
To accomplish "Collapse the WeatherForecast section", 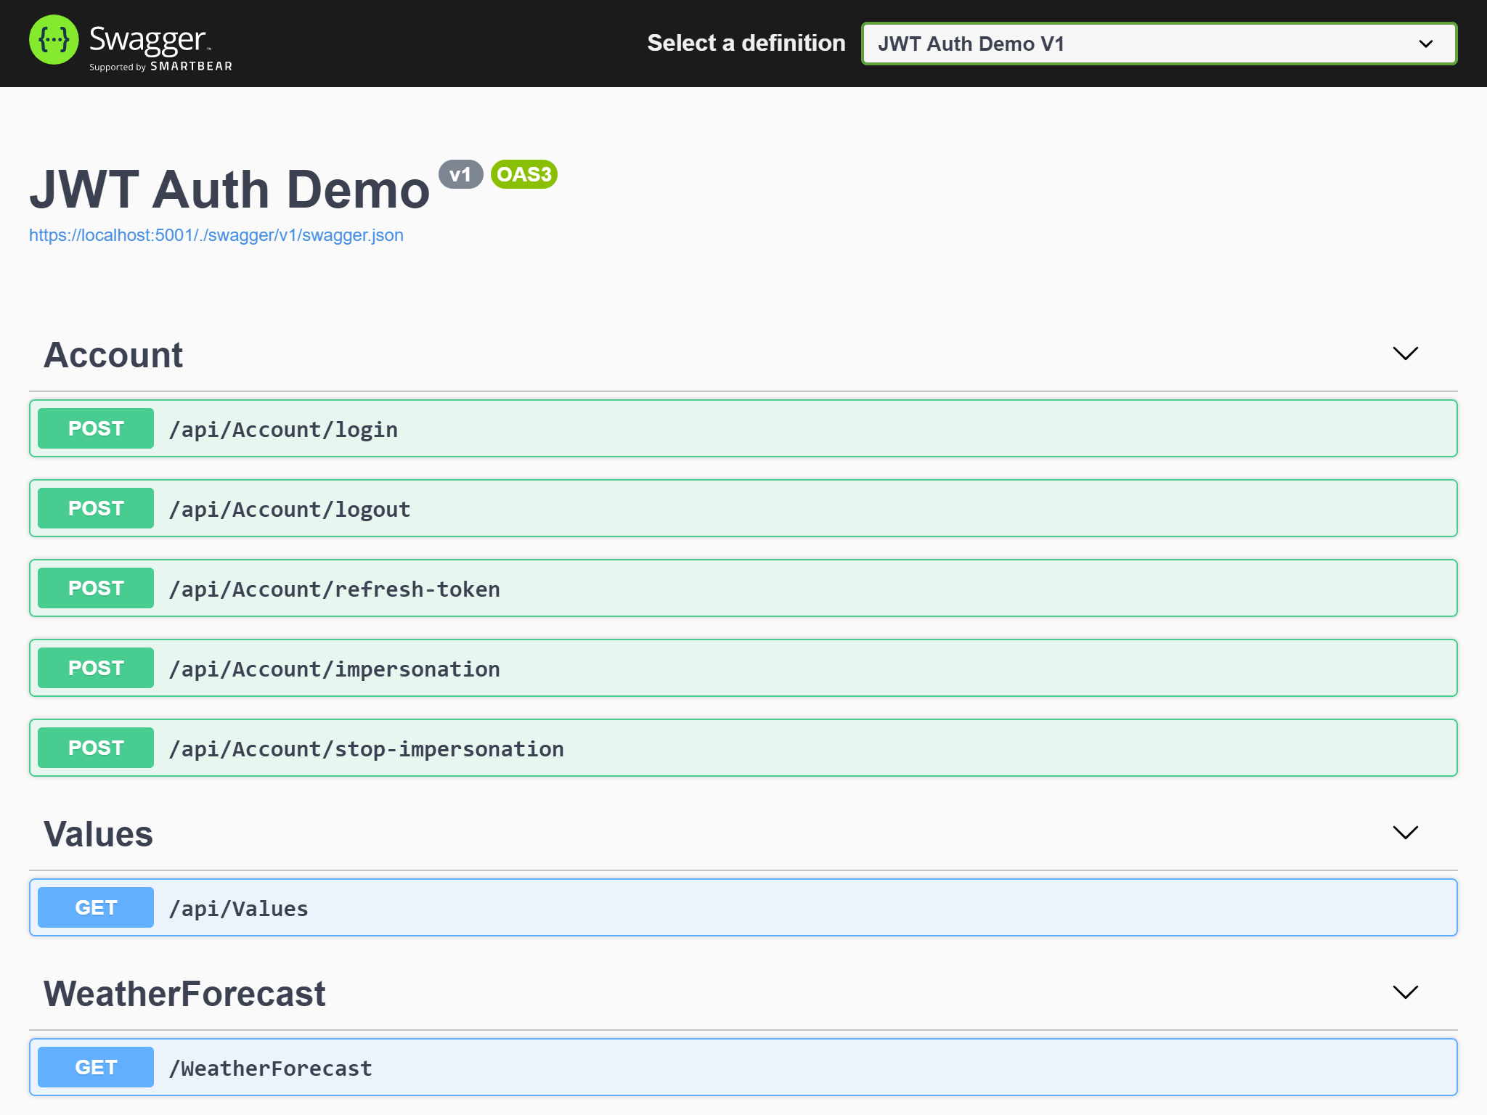I will tap(1405, 993).
